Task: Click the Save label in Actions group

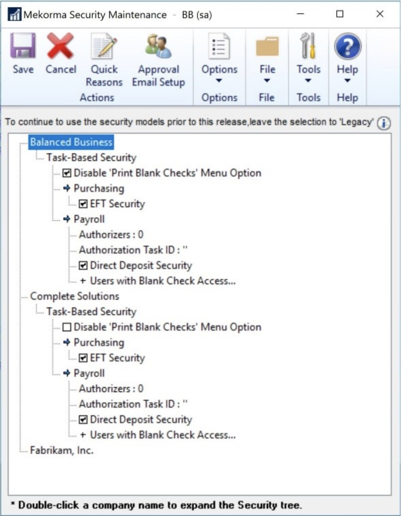Action: point(23,69)
